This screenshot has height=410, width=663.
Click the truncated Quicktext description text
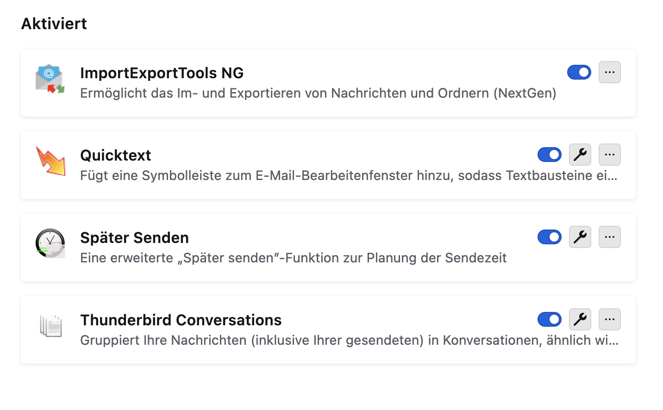pos(348,176)
